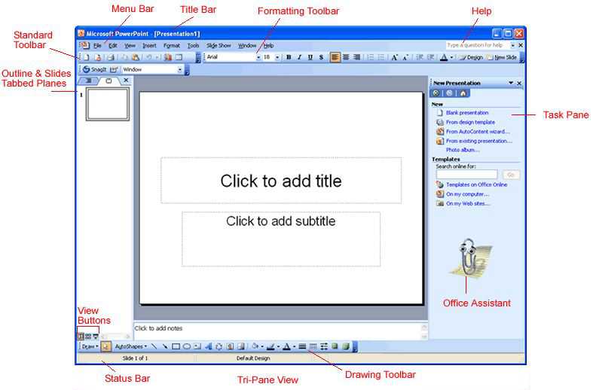Click the Slide Show view button
Viewport: 593px width, 390px height.
click(96, 337)
